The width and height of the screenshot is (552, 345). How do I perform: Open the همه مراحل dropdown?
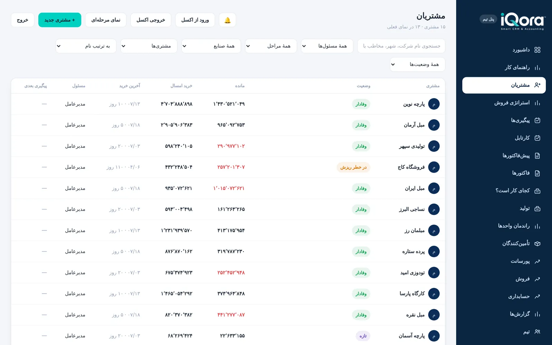(271, 46)
